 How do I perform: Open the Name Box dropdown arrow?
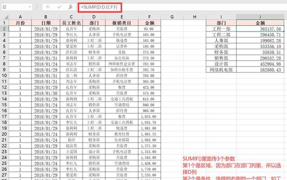[x=30, y=7]
